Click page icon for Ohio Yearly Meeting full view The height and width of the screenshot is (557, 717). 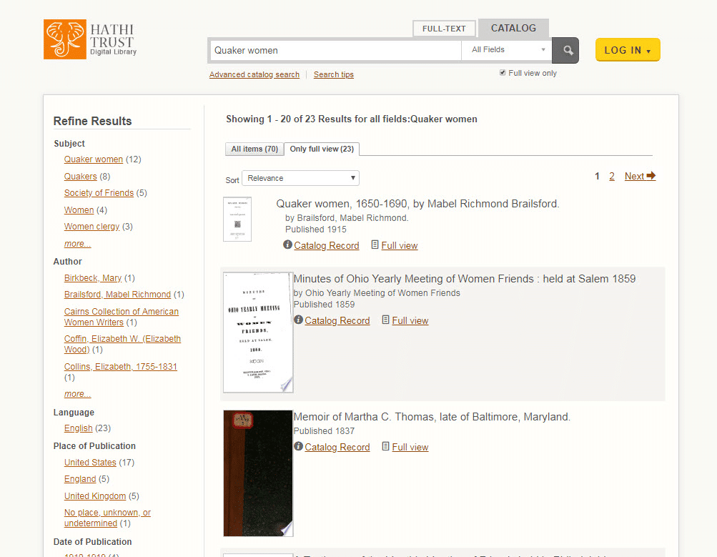click(385, 320)
